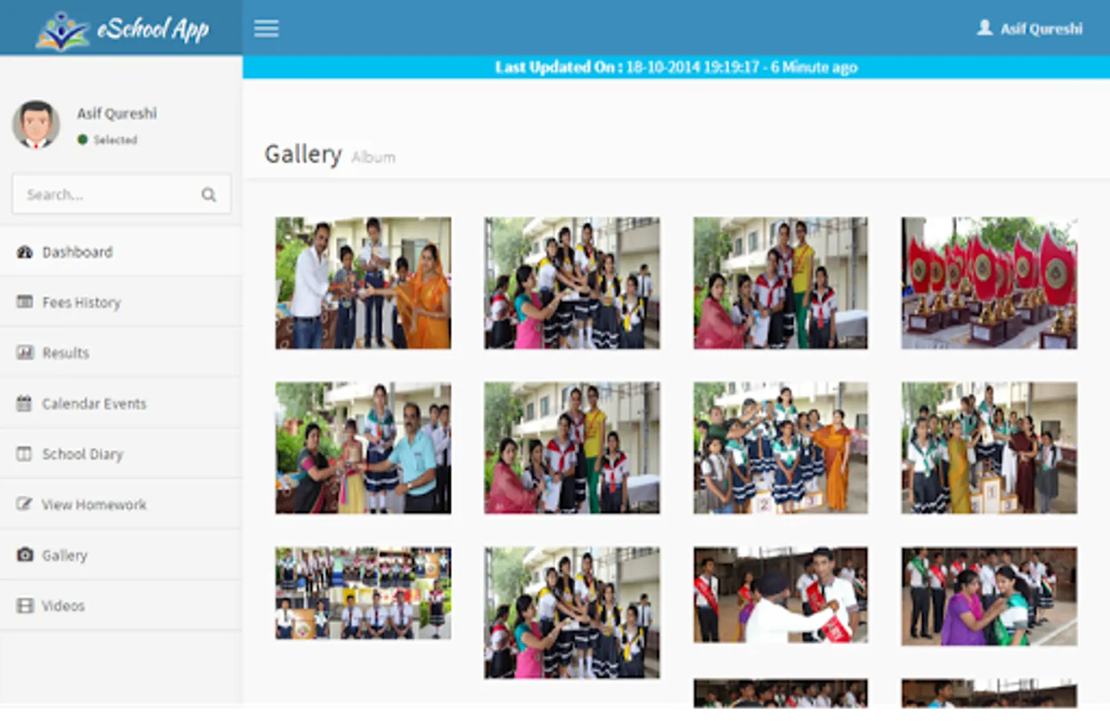This screenshot has height=721, width=1110.
Task: Select the View Homework pencil icon
Action: click(24, 504)
